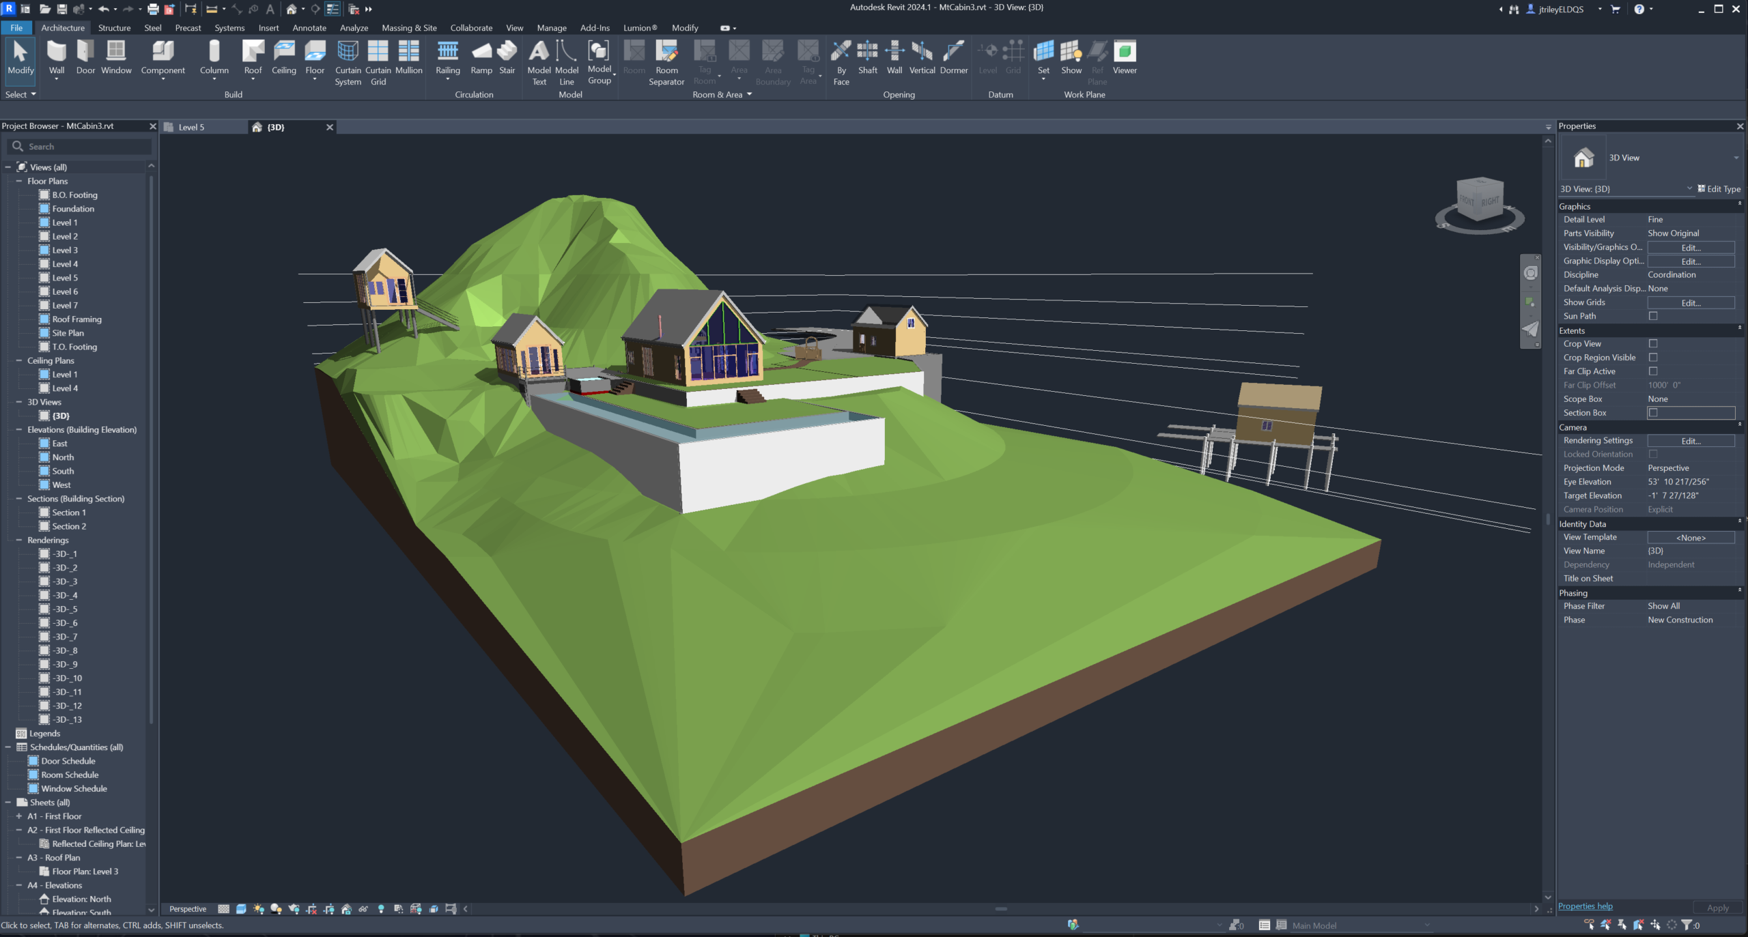This screenshot has width=1748, height=937.
Task: Click the ViewCube in the 3D view
Action: click(x=1480, y=203)
